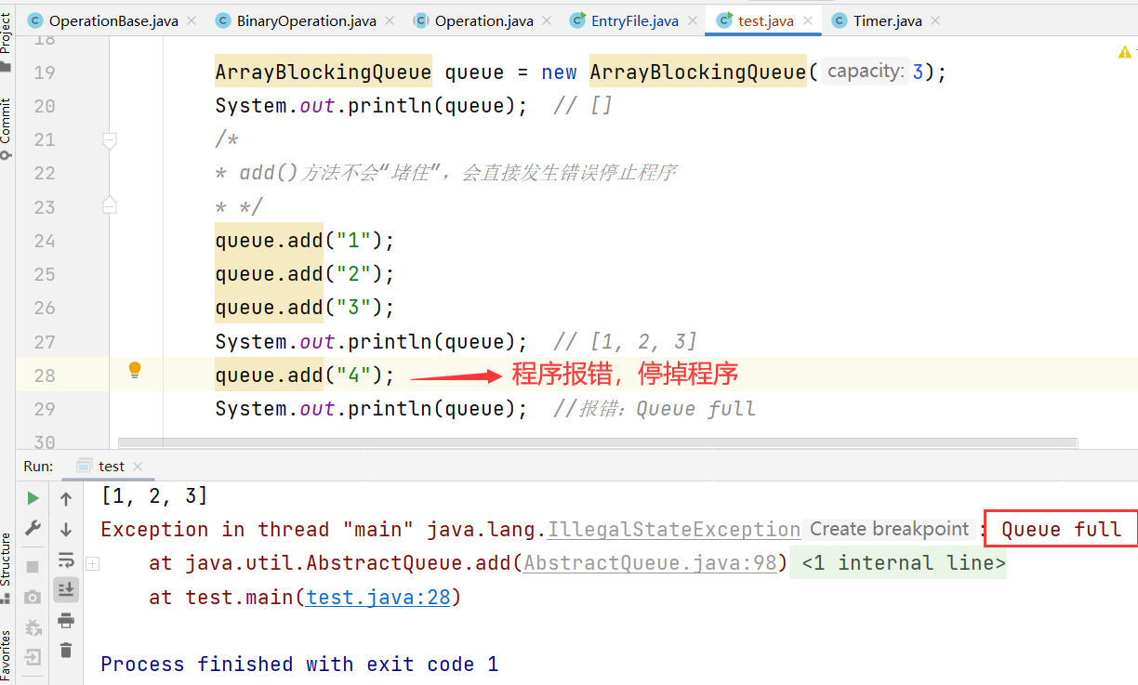
Task: Click the 'Run:' panel label
Action: coord(38,467)
